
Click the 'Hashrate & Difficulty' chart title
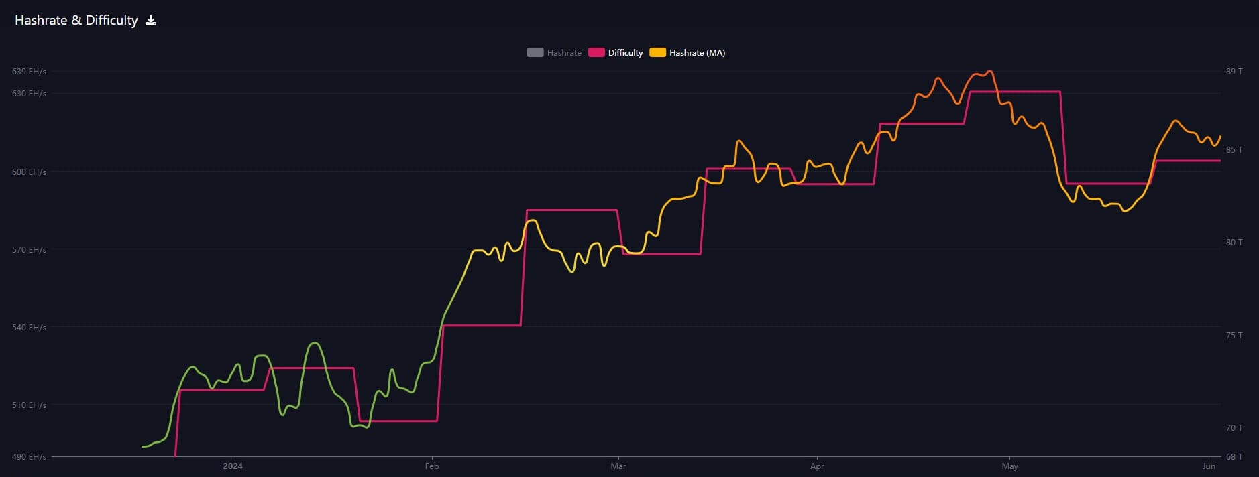click(76, 21)
